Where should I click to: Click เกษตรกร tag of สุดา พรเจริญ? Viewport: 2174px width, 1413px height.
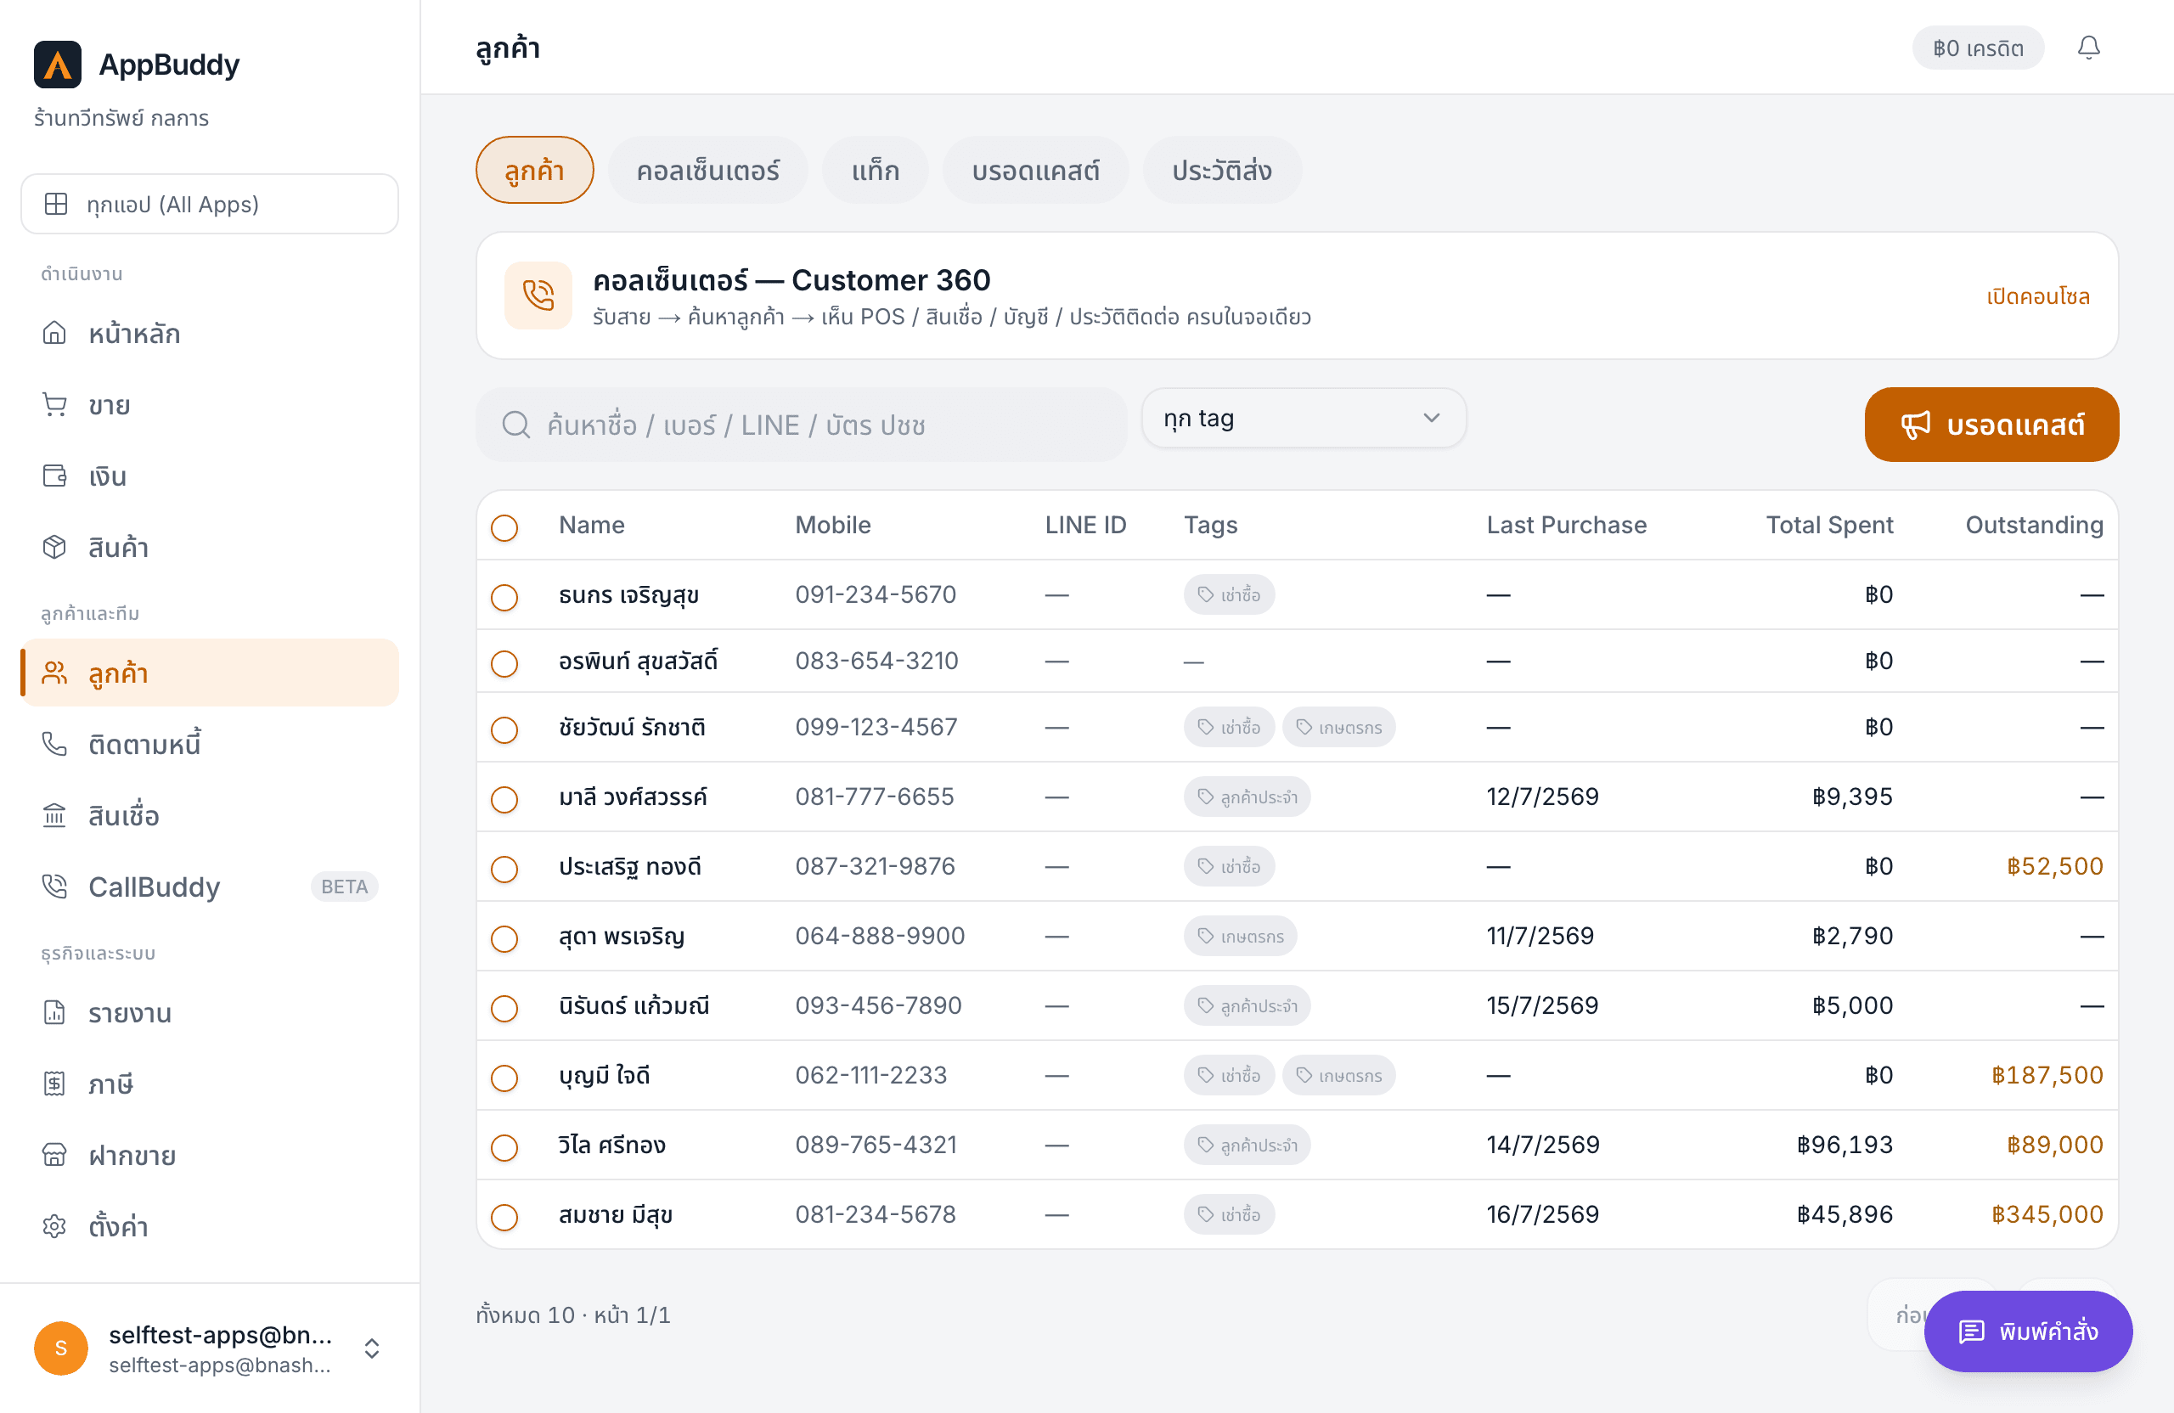pyautogui.click(x=1240, y=937)
